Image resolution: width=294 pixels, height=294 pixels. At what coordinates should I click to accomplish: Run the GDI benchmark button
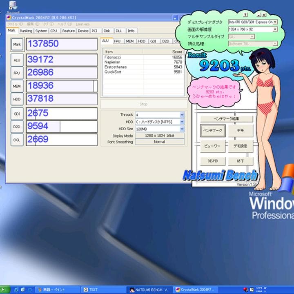coord(17,114)
